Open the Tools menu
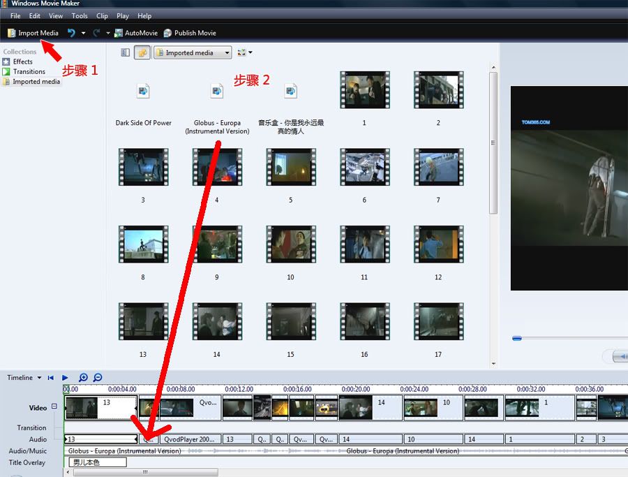The image size is (628, 477). tap(80, 16)
